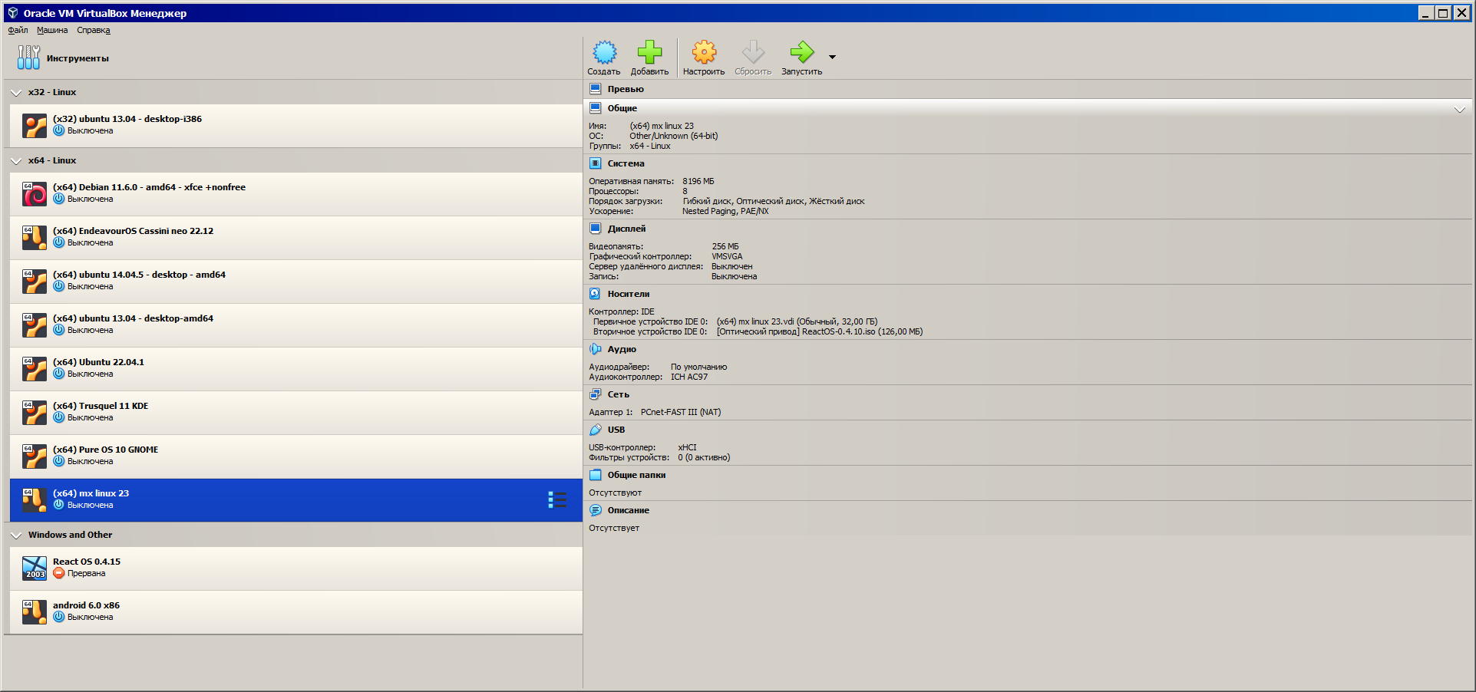Select (x32) ubuntu 13.04 - desktop-i386 machine

tap(296, 126)
